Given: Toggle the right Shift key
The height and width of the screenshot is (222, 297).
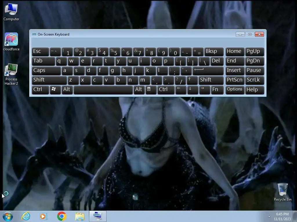Looking at the screenshot, I should click(x=211, y=80).
